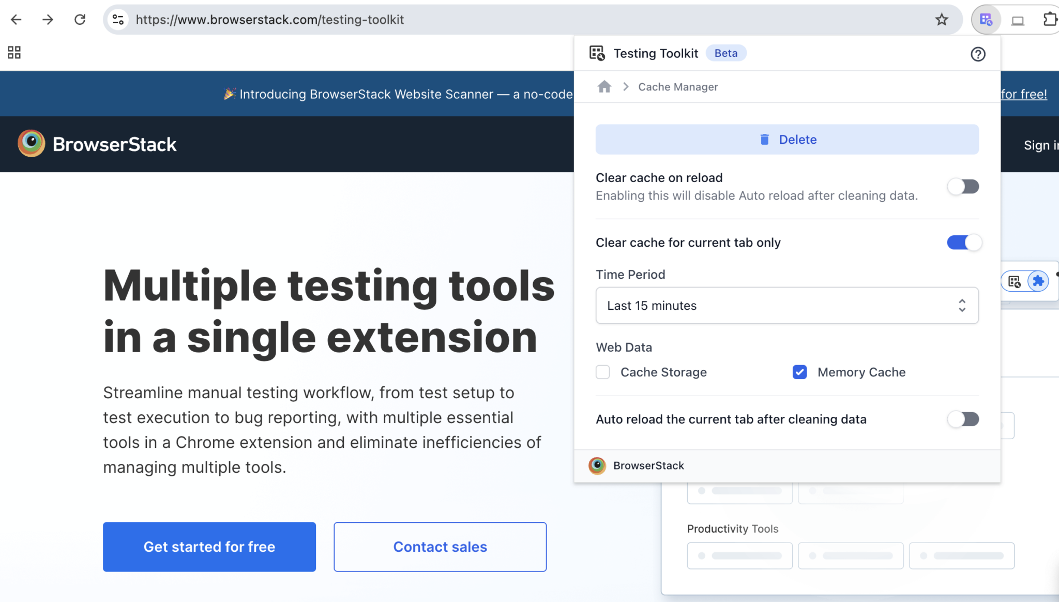The height and width of the screenshot is (602, 1059).
Task: Click the Home icon in breadcrumb
Action: [604, 86]
